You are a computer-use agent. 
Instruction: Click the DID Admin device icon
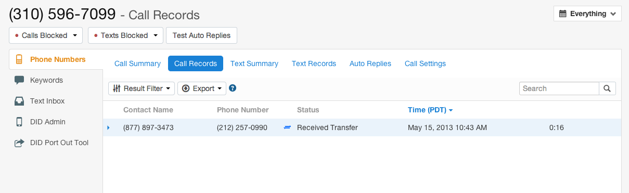[19, 122]
